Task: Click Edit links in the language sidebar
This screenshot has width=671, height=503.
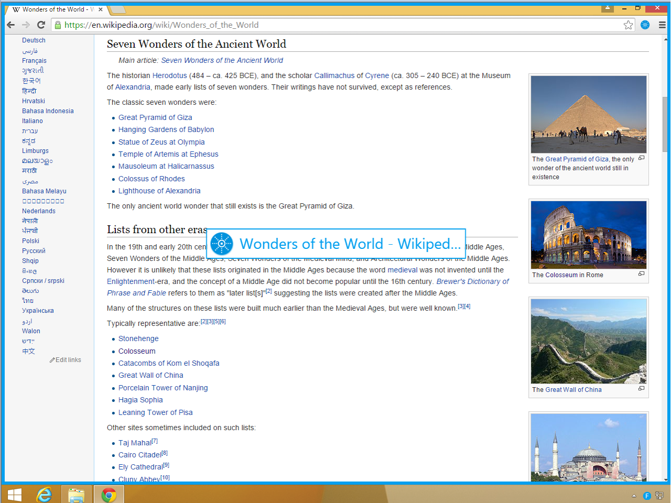Action: tap(66, 360)
